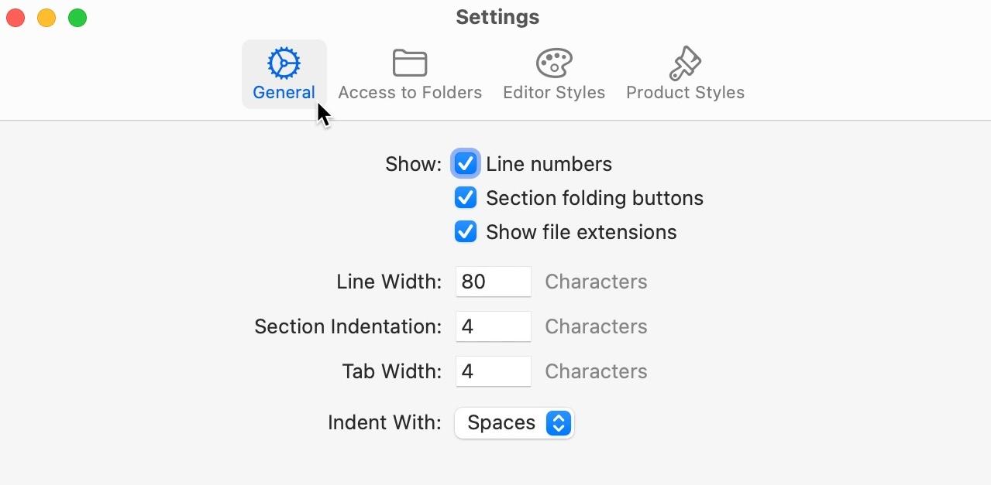This screenshot has height=485, width=991.
Task: Switch to the Access to Folders tab label
Action: point(410,92)
